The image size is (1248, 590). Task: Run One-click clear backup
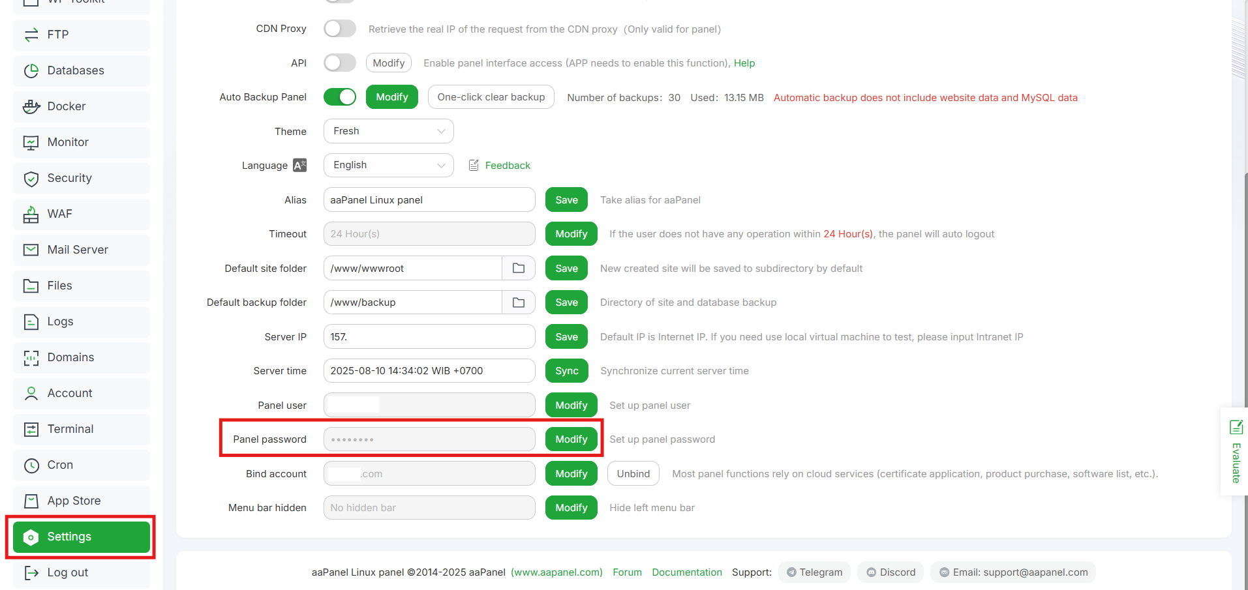coord(491,96)
